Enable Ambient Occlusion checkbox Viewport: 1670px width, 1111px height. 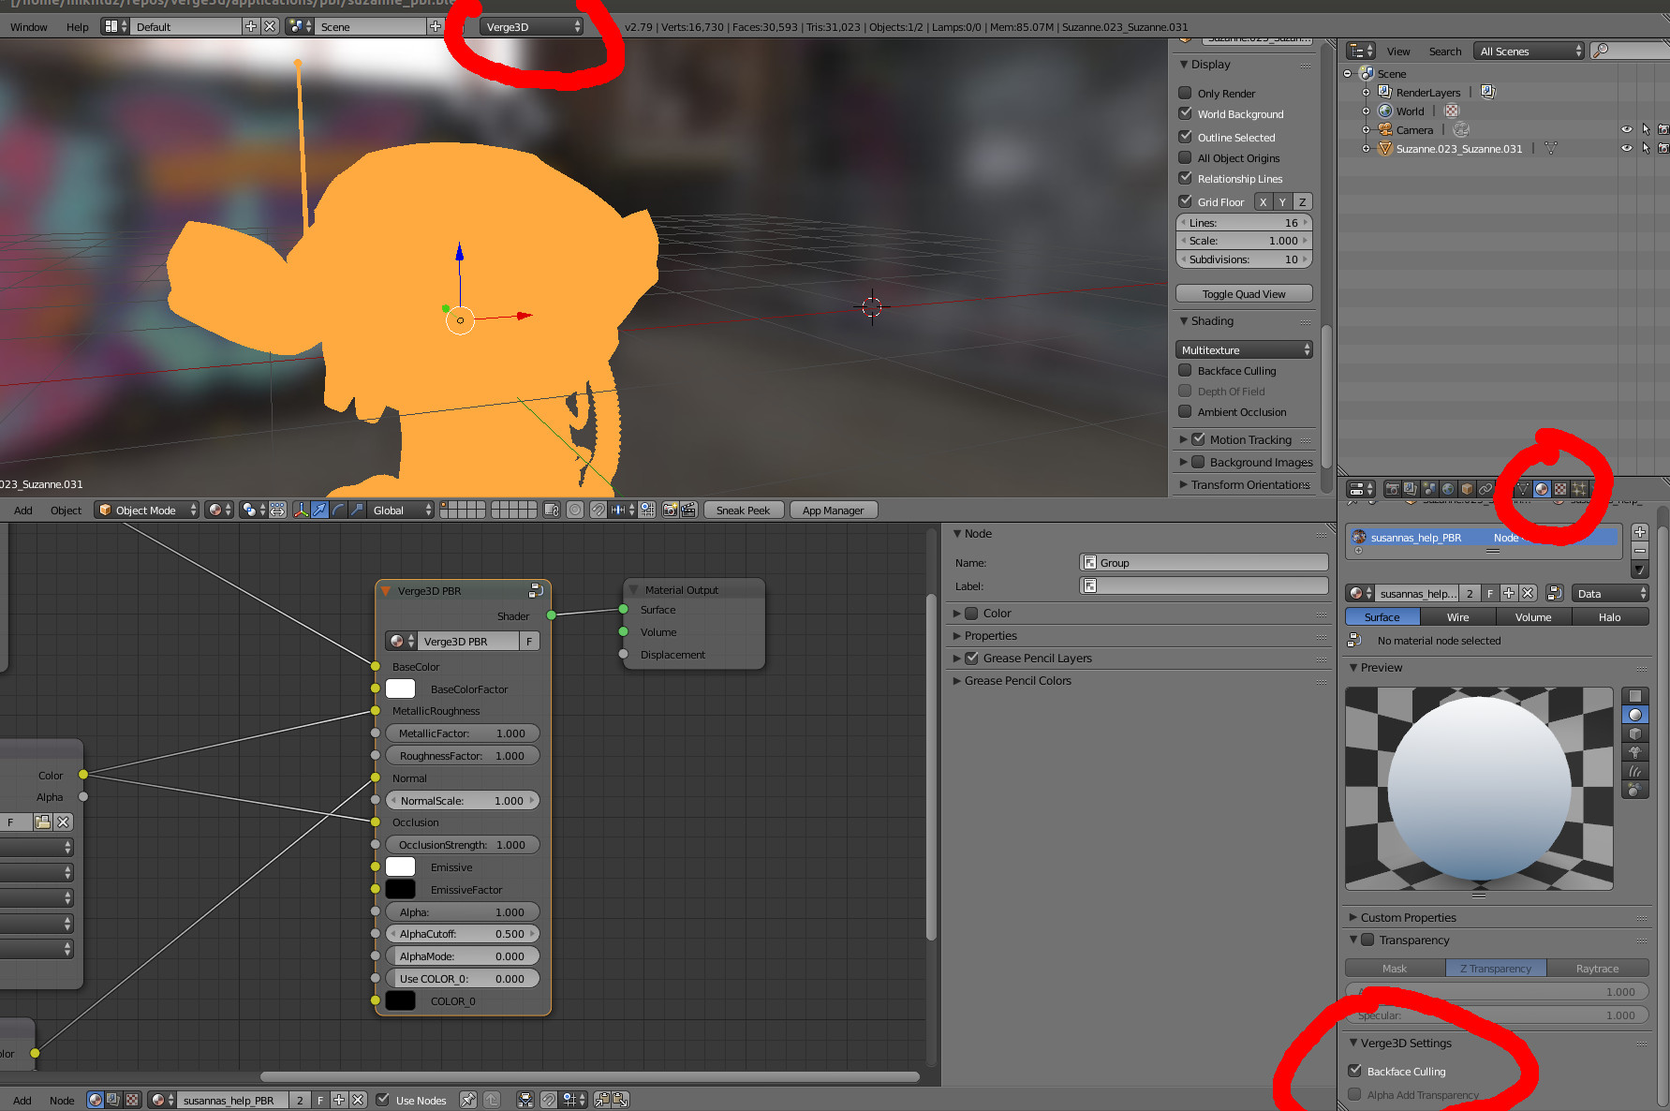coord(1185,411)
